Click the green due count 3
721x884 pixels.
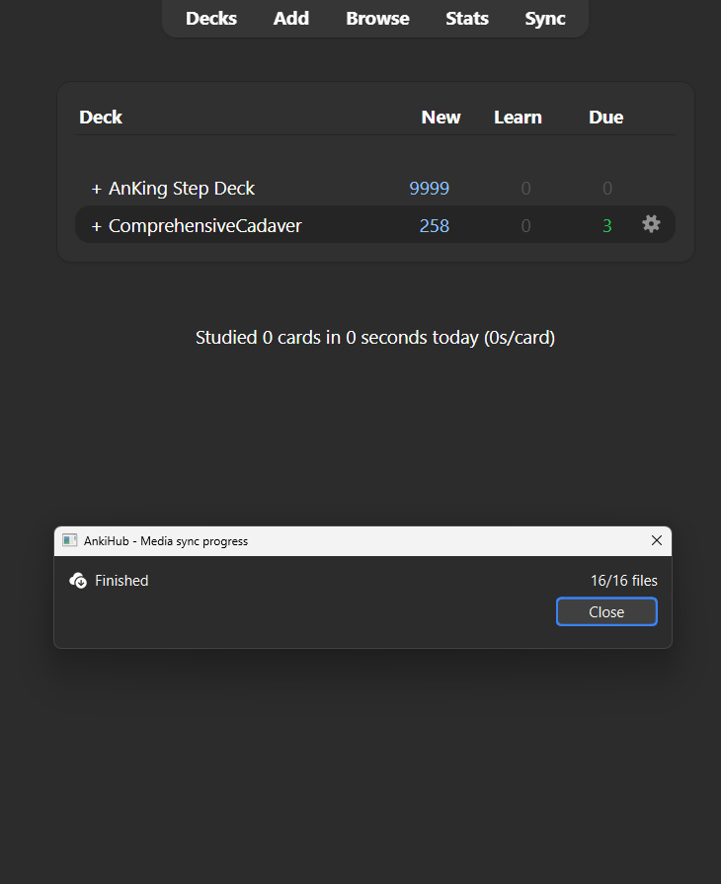[607, 226]
